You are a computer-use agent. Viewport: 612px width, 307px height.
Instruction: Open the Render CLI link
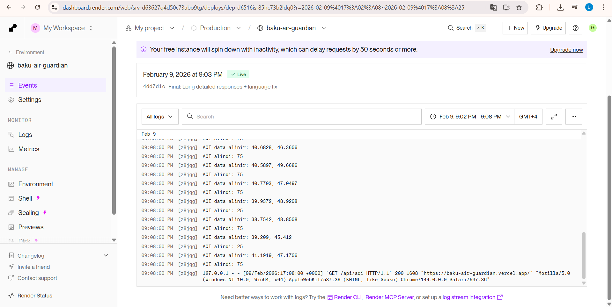point(345,297)
